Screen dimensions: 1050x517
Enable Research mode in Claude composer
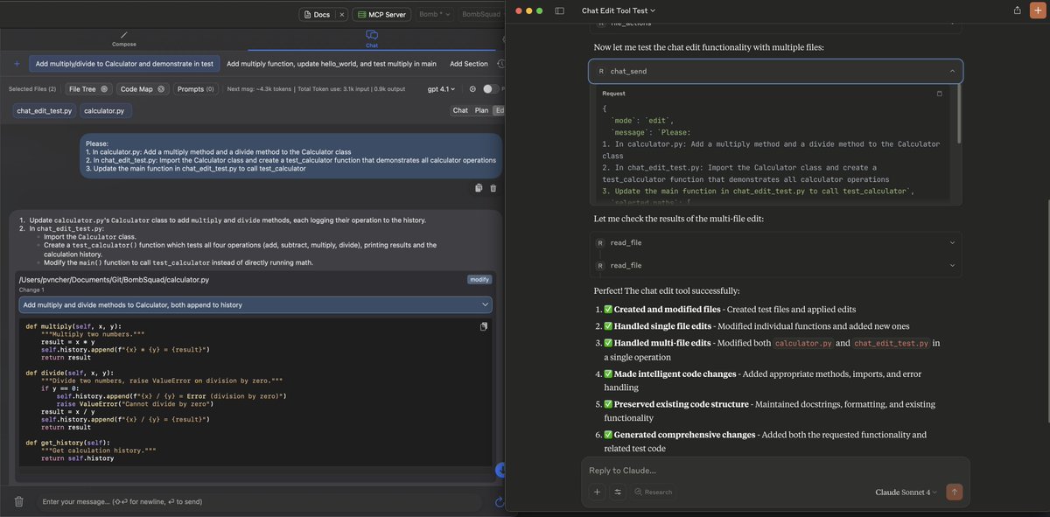point(654,492)
